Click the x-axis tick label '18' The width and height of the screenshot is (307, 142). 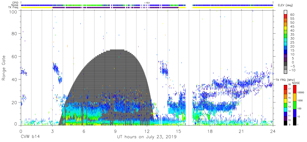click(x=210, y=131)
